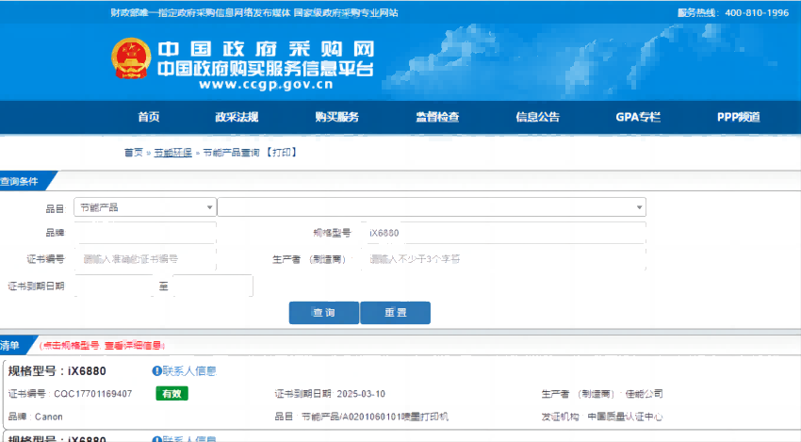Open GPA专栏 navigation item
Screen dimensions: 801x442
pos(638,117)
